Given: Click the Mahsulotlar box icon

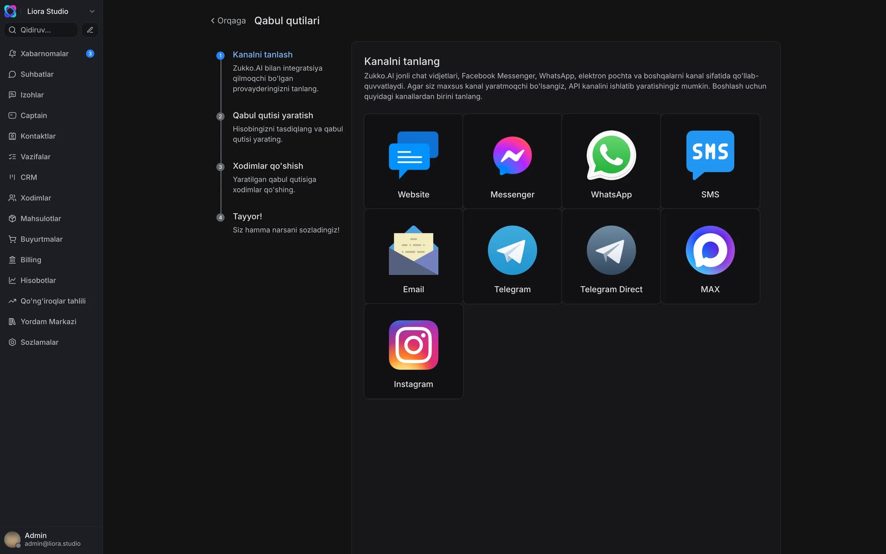Looking at the screenshot, I should point(12,218).
